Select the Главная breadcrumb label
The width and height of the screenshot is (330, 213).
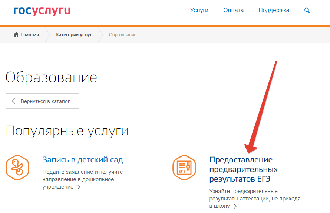tap(30, 35)
